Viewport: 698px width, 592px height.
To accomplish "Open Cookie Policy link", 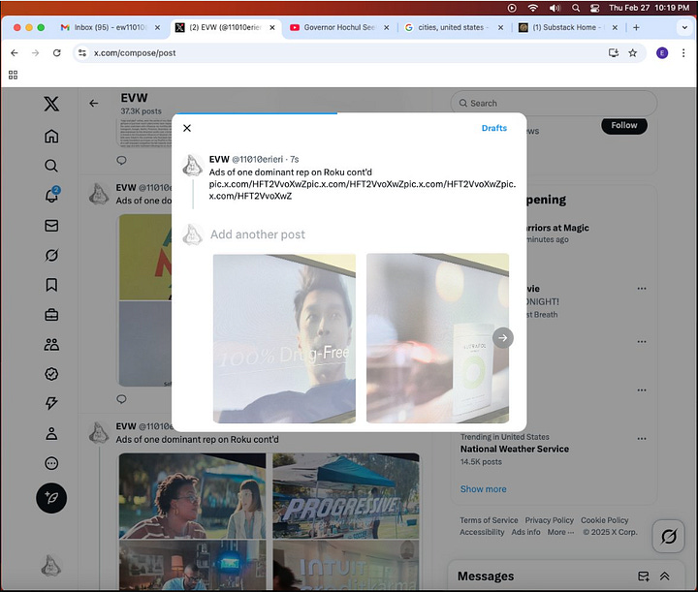I will coord(605,520).
